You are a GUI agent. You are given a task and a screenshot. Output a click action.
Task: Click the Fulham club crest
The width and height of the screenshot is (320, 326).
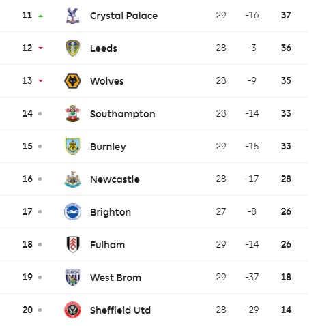pyautogui.click(x=73, y=244)
